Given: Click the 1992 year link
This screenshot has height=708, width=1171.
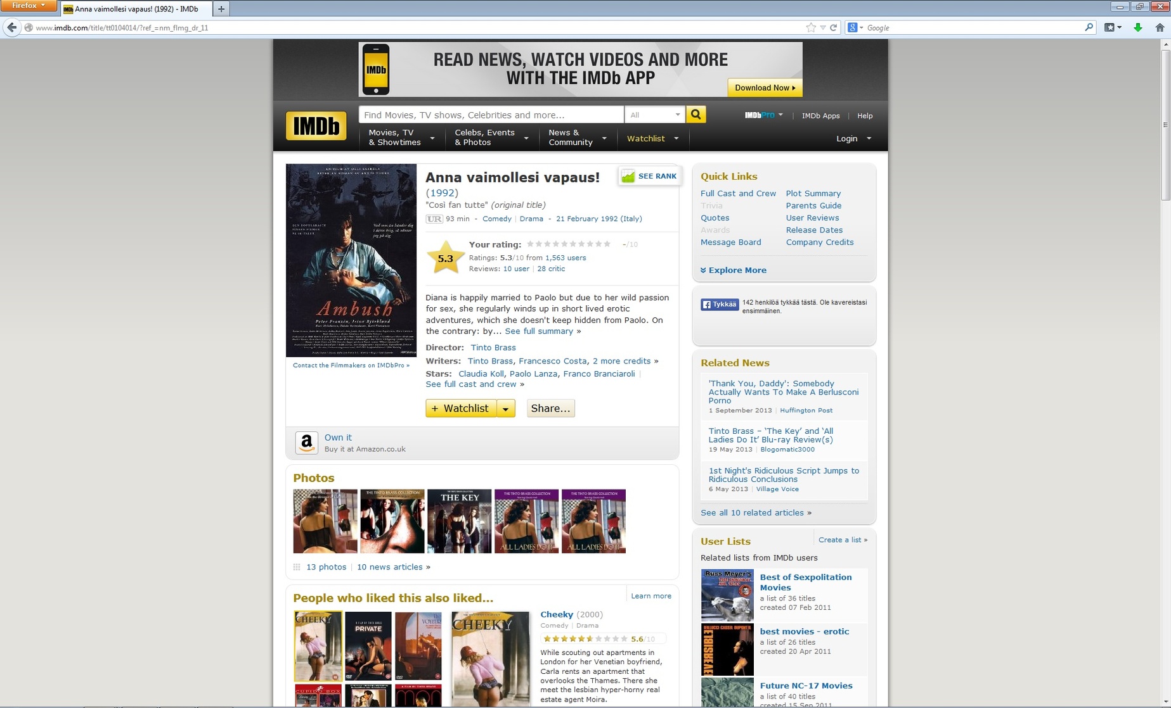Looking at the screenshot, I should [442, 193].
